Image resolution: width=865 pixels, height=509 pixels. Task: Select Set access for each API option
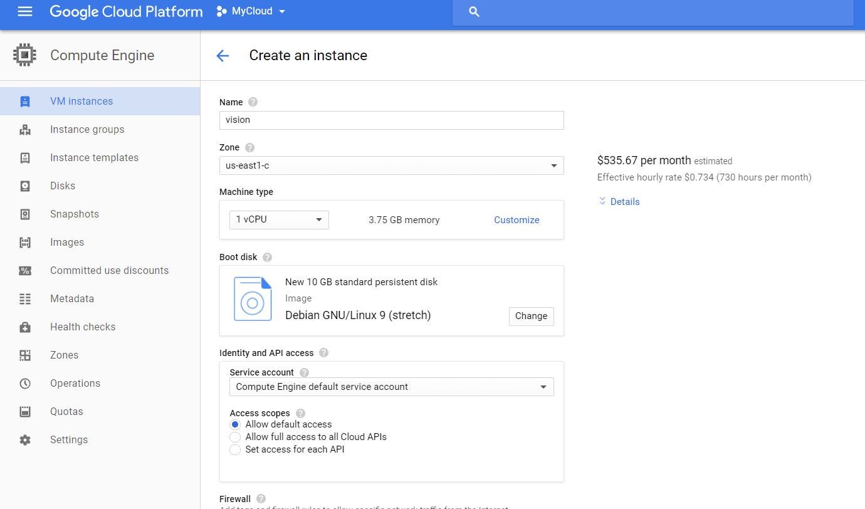[235, 449]
